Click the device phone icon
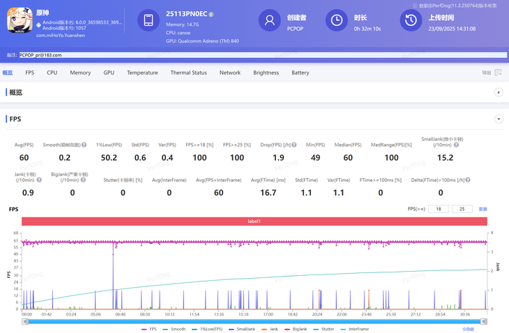The width and height of the screenshot is (509, 333). click(149, 21)
